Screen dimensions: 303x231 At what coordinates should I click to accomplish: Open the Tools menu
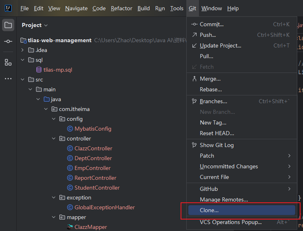(177, 8)
